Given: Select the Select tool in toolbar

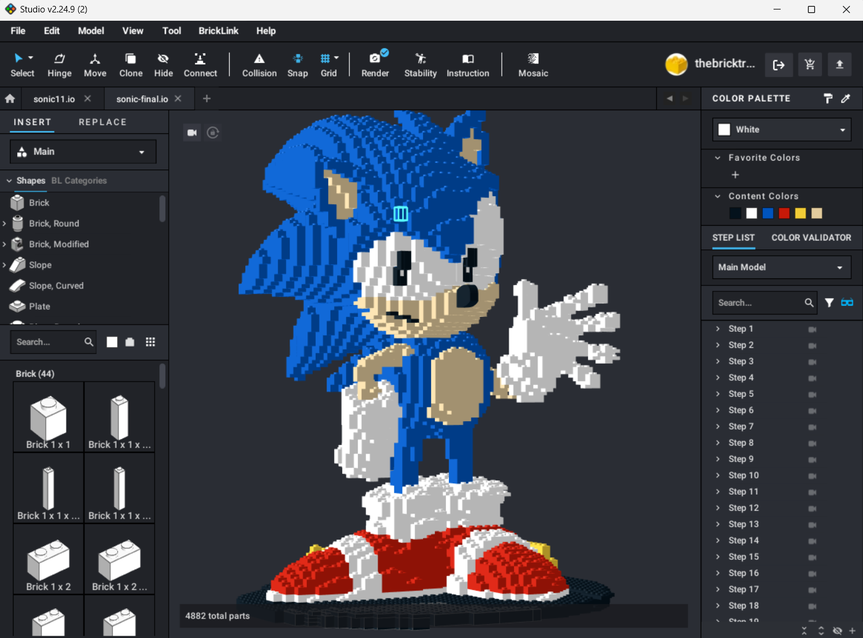Looking at the screenshot, I should tap(23, 65).
